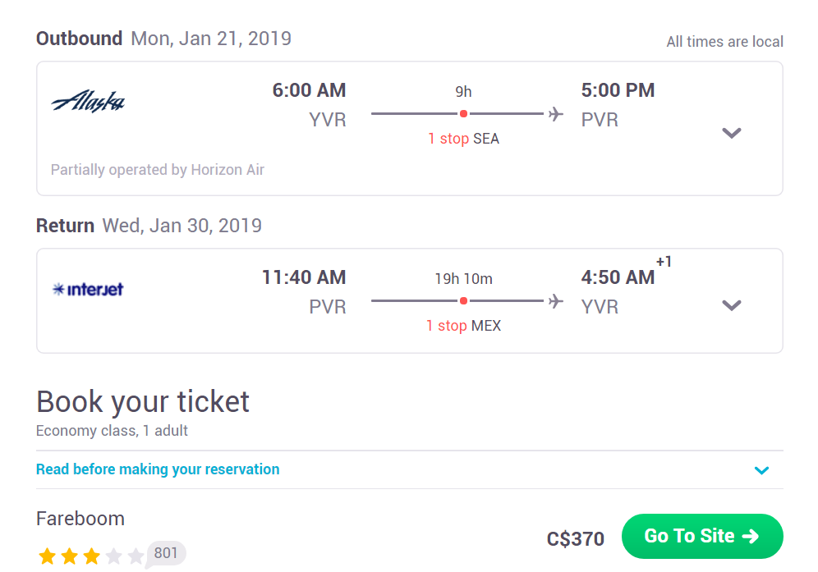
Task: Expand the reservation notice blue chevron
Action: pyautogui.click(x=761, y=470)
